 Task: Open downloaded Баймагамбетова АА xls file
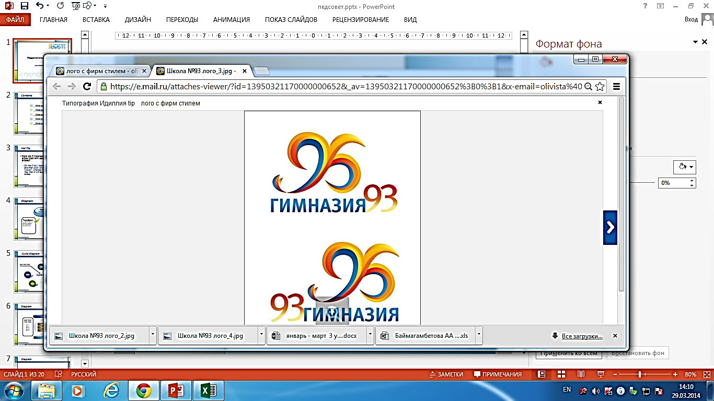(x=425, y=336)
